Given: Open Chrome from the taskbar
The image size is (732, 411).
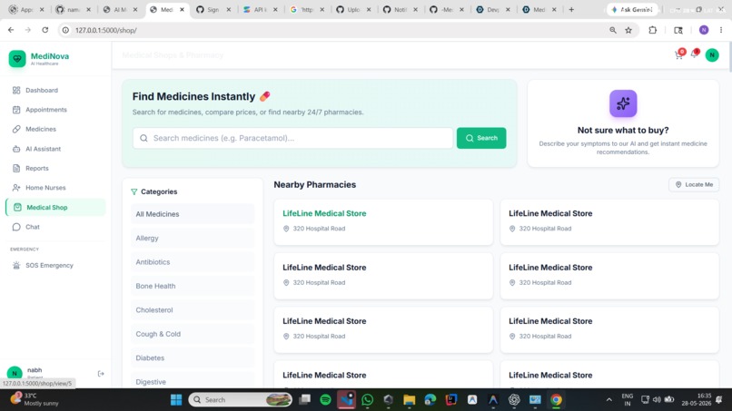Looking at the screenshot, I should [556, 400].
